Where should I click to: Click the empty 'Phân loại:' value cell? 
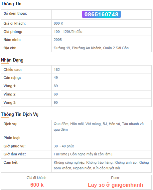point(101,138)
